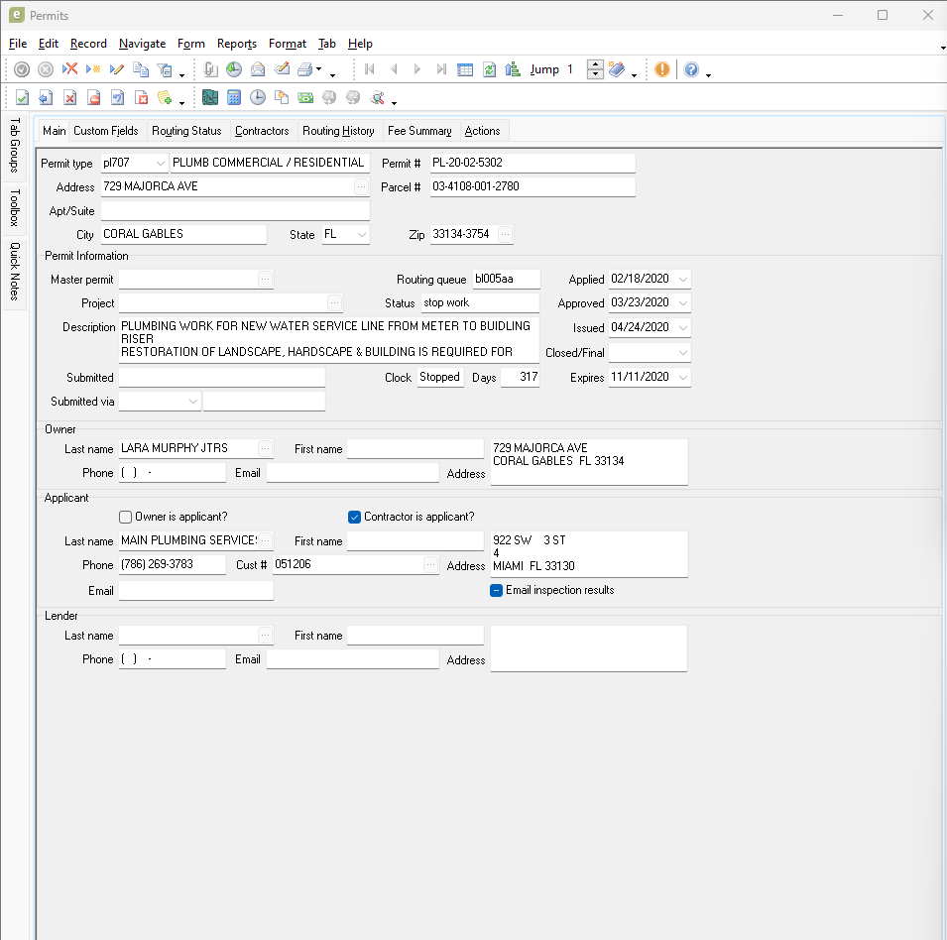Check the 'Owner is applicant?' checkbox
The height and width of the screenshot is (940, 947).
point(126,517)
